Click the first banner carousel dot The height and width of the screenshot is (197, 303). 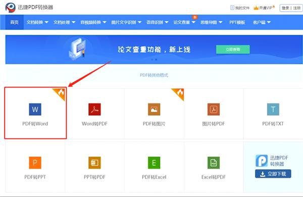[152, 60]
